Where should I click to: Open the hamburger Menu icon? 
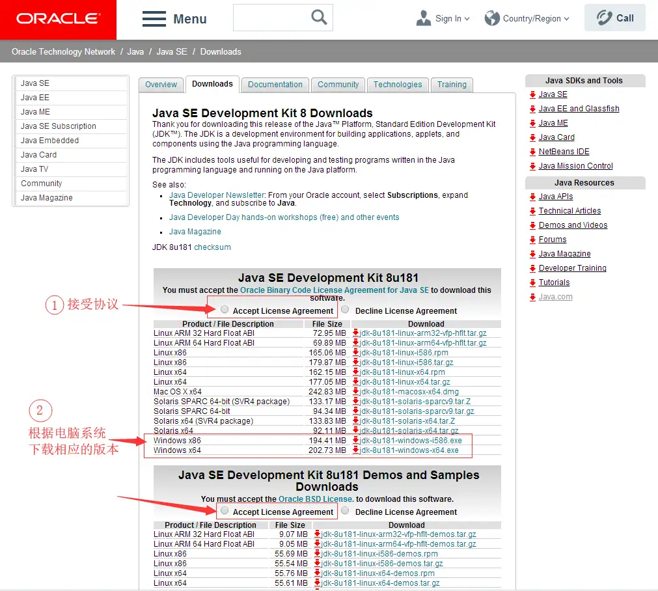[x=154, y=19]
